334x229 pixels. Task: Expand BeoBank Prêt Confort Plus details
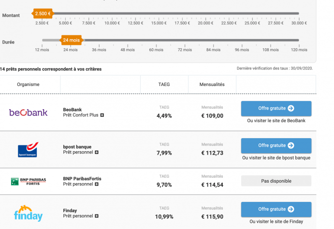[x=102, y=115]
